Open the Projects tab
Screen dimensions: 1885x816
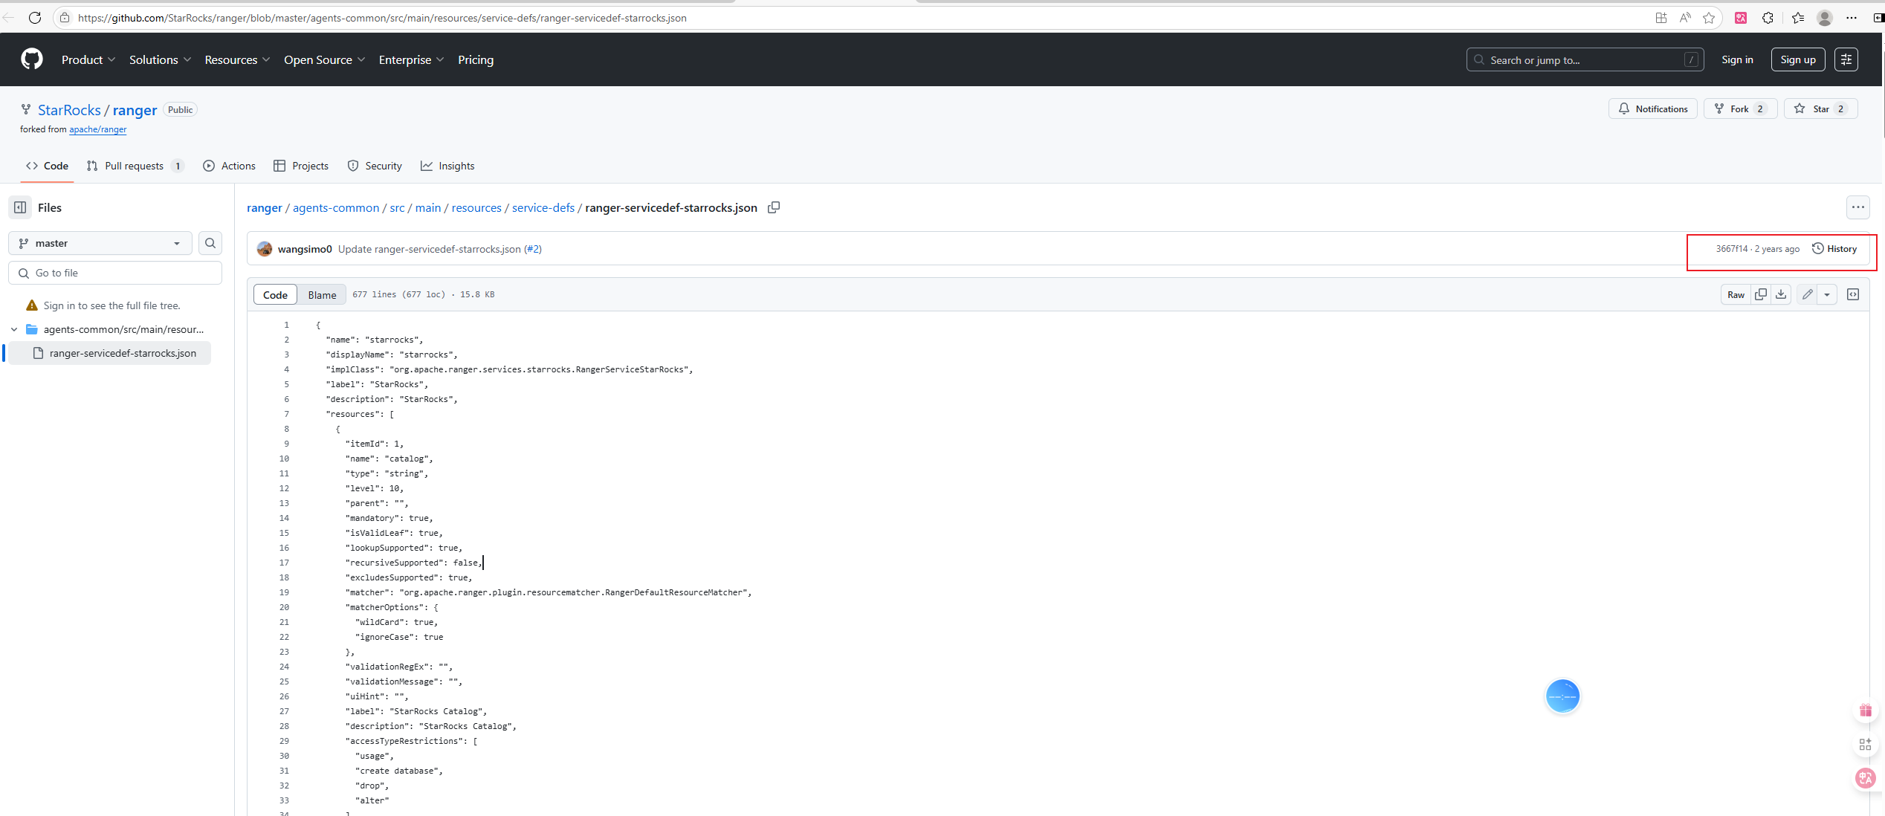[x=301, y=166]
